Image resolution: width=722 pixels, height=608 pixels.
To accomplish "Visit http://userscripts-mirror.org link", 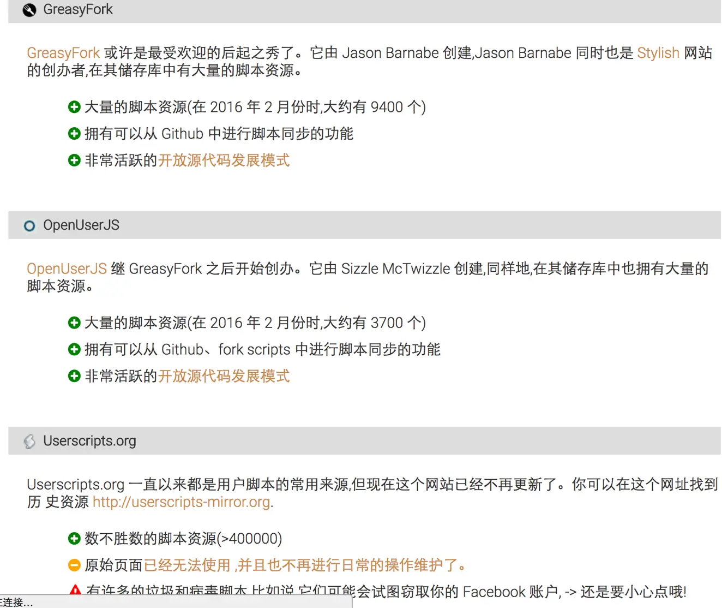I will [182, 502].
